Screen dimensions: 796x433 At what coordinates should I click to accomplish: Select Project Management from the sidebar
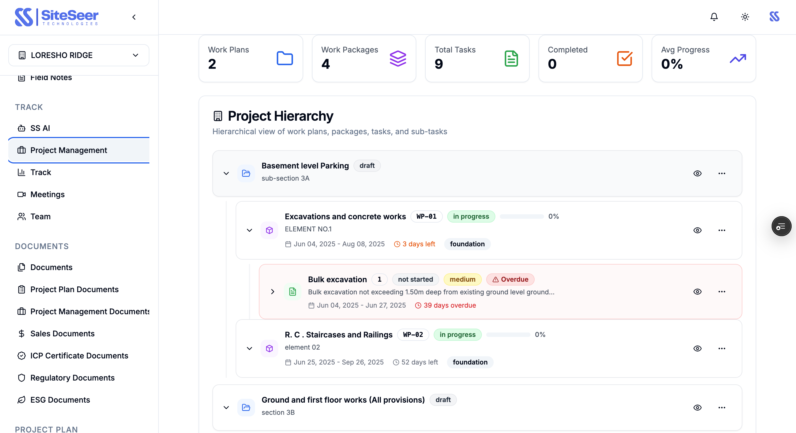coord(68,150)
